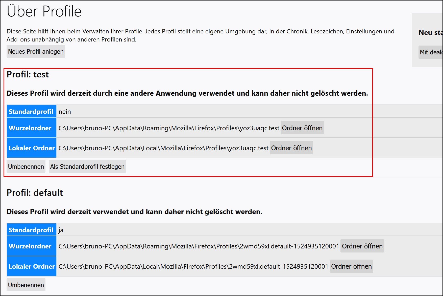This screenshot has width=443, height=296.
Task: Click the Roaming path text ending in yoz3uaqc.test
Action: coord(169,128)
